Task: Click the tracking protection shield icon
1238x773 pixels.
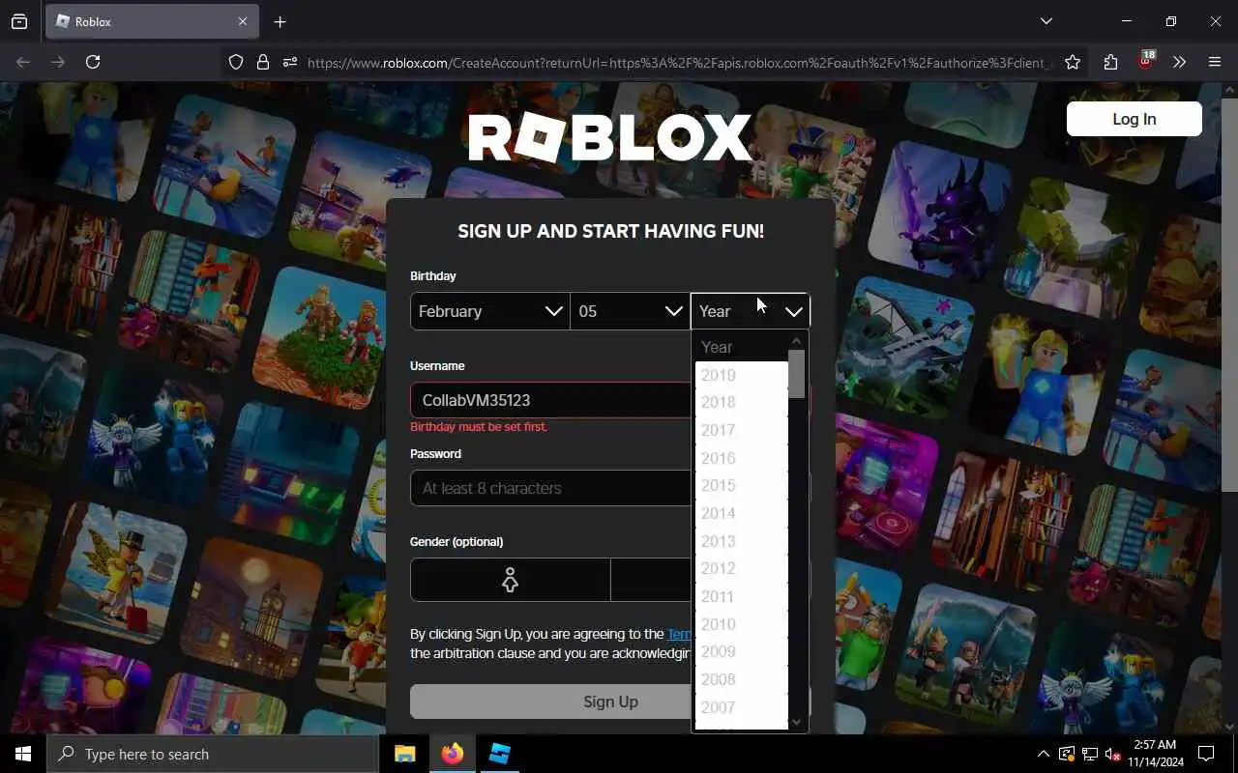Action: 236,62
